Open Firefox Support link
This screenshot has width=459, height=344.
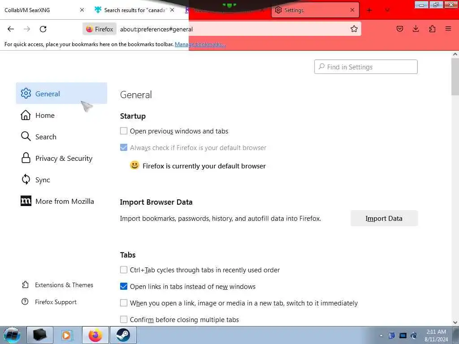pos(56,302)
